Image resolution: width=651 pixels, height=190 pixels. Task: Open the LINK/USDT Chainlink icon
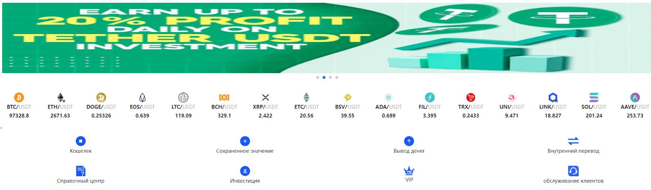(x=553, y=97)
